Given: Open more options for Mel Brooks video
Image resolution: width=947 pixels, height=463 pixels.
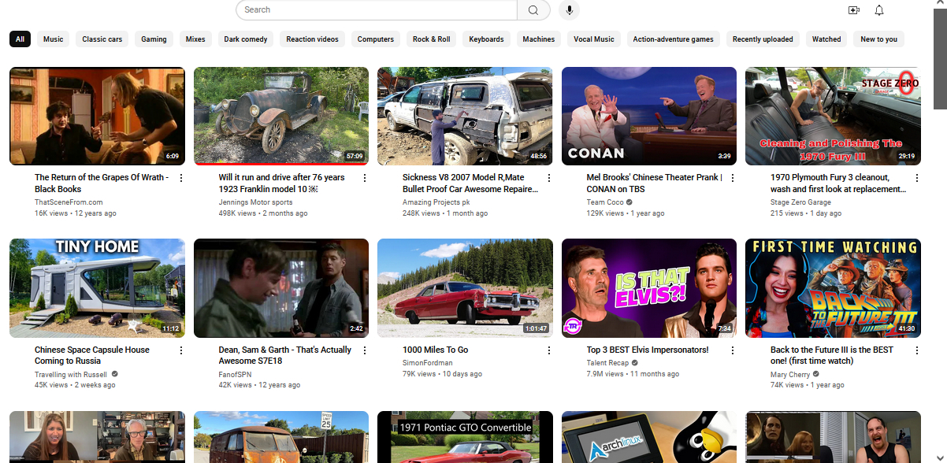Looking at the screenshot, I should coord(733,178).
